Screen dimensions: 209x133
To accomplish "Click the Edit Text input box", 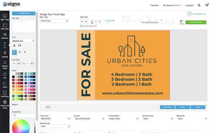I will 24,26.
